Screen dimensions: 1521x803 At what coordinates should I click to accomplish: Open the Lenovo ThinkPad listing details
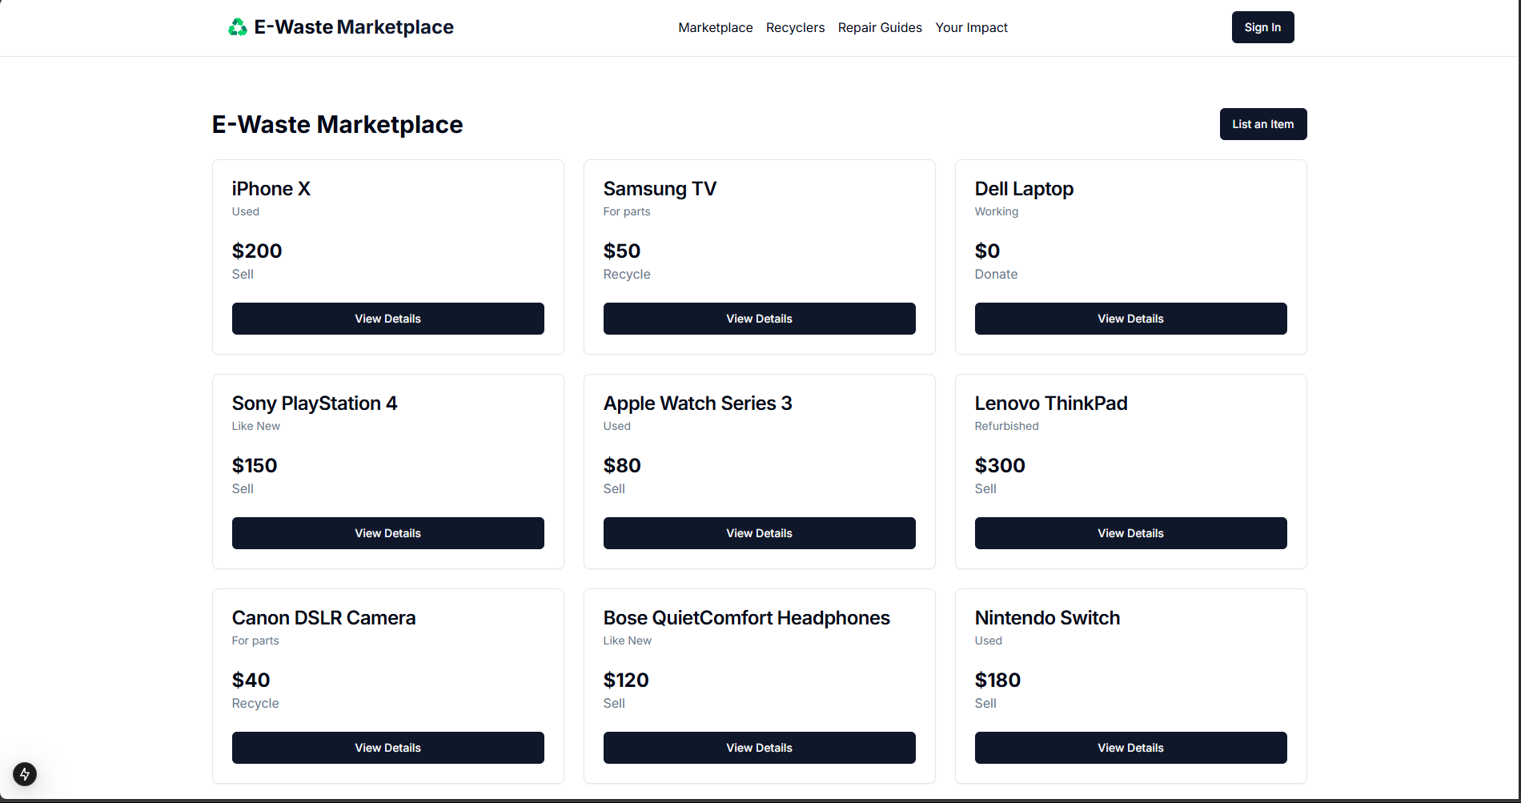1130,532
